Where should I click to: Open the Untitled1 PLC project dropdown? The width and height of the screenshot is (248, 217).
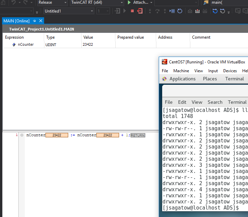click(69, 11)
